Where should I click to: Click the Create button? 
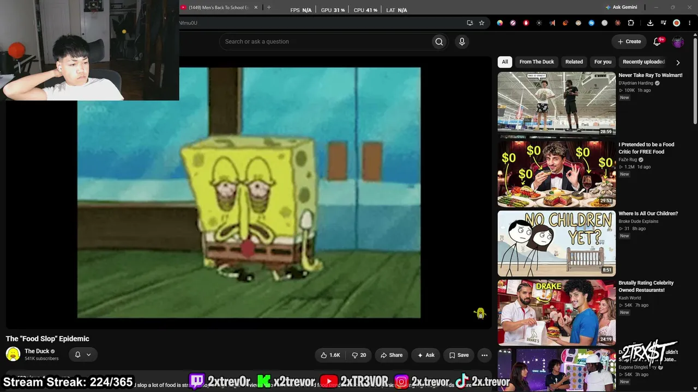[x=629, y=41]
